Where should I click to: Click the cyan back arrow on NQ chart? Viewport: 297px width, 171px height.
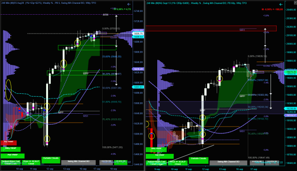(x=281, y=4)
